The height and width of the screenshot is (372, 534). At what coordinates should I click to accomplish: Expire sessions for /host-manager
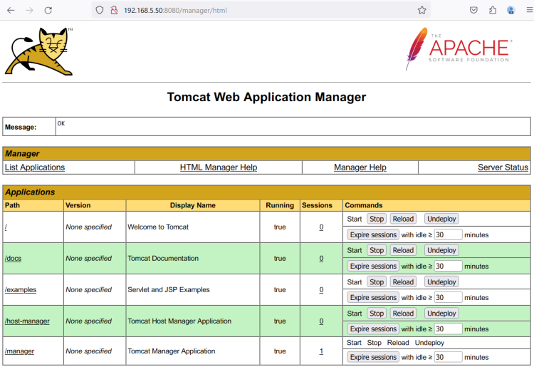373,329
